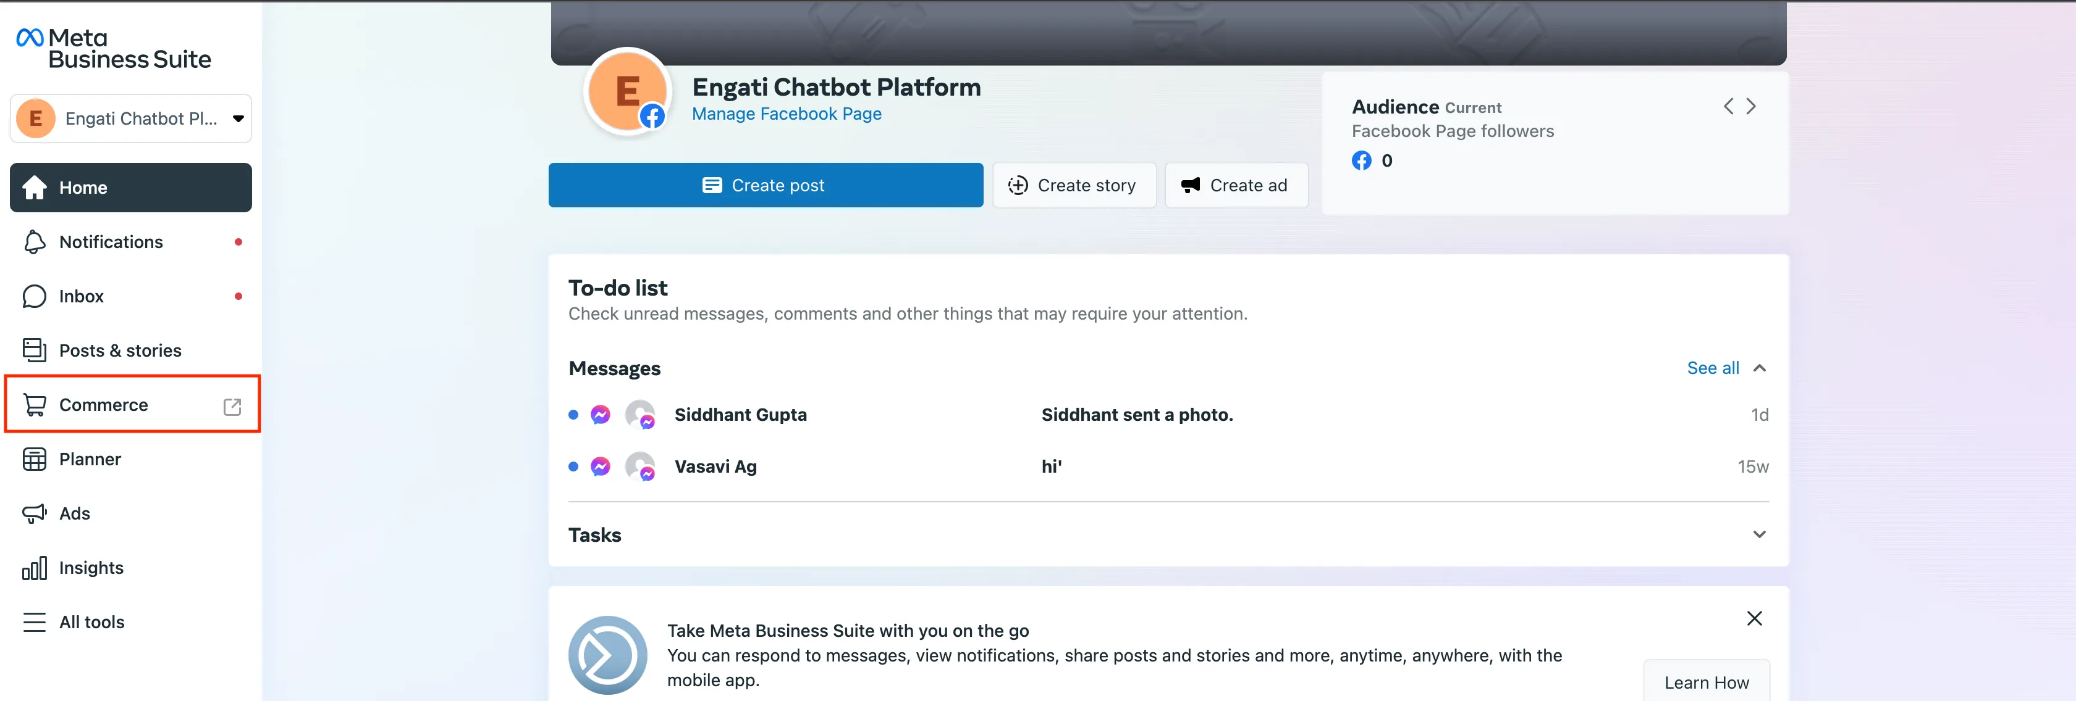Viewport: 2076px width, 701px height.
Task: Open All tools menu
Action: pyautogui.click(x=130, y=622)
